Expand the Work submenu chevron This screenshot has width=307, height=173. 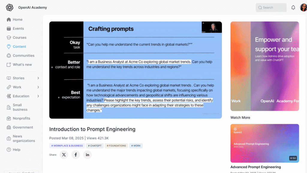click(x=38, y=87)
